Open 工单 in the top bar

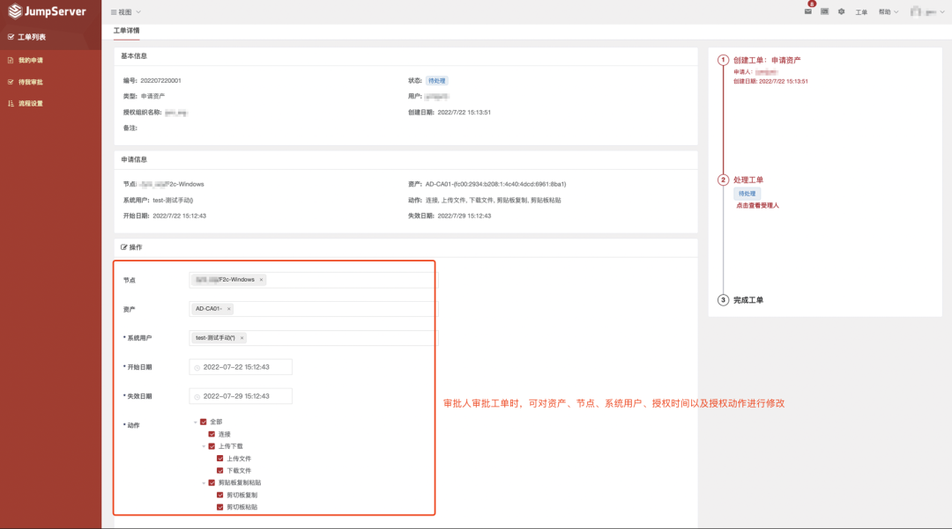[861, 12]
